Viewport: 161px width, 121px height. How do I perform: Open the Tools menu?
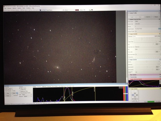click(x=24, y=8)
